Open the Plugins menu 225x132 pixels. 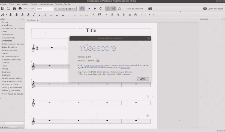pos(58,4)
